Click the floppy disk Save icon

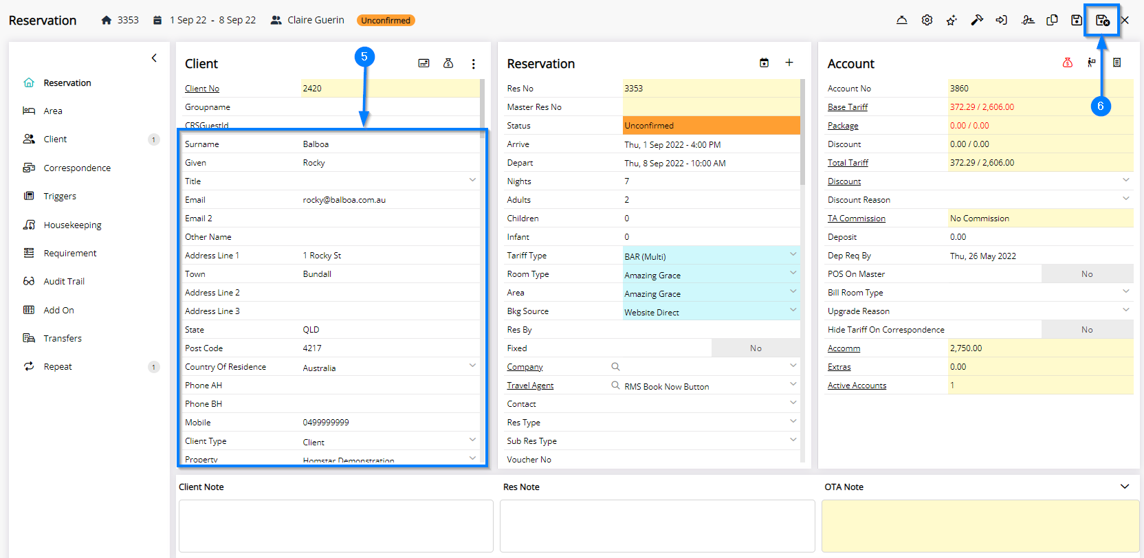1077,21
